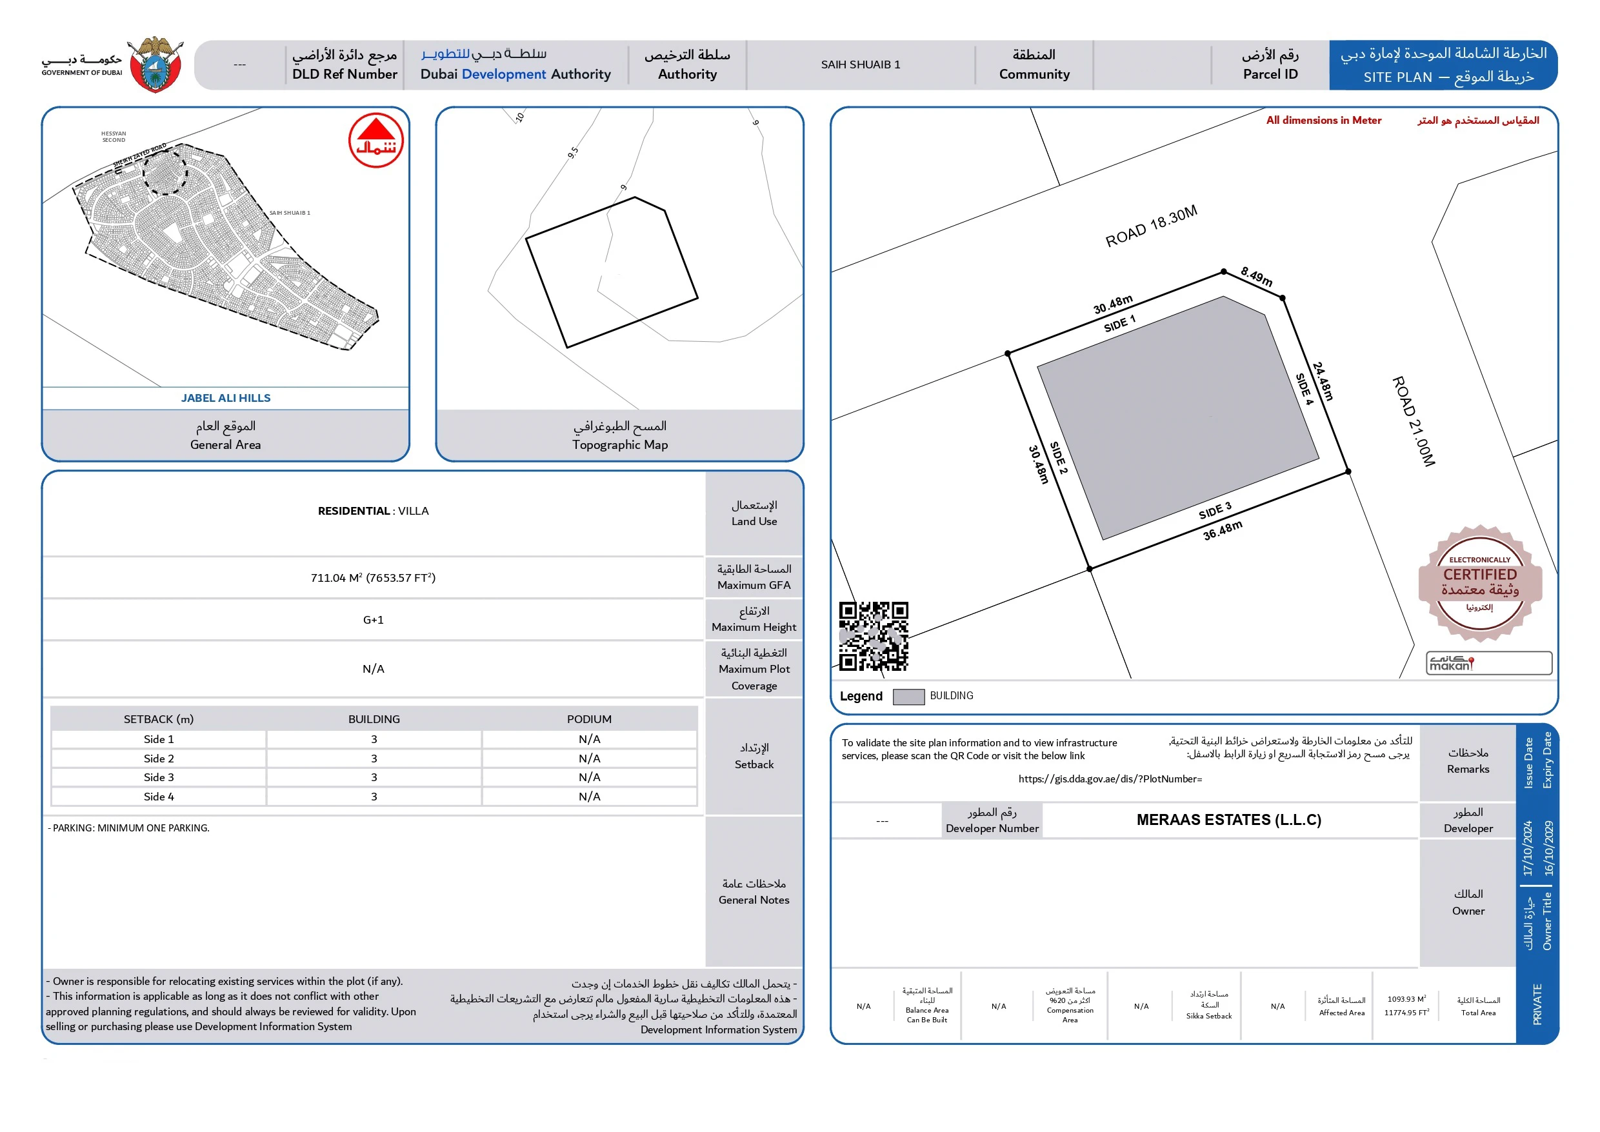This screenshot has height=1132, width=1600.
Task: Click the ROAD 21.00M label
Action: coord(1414,421)
